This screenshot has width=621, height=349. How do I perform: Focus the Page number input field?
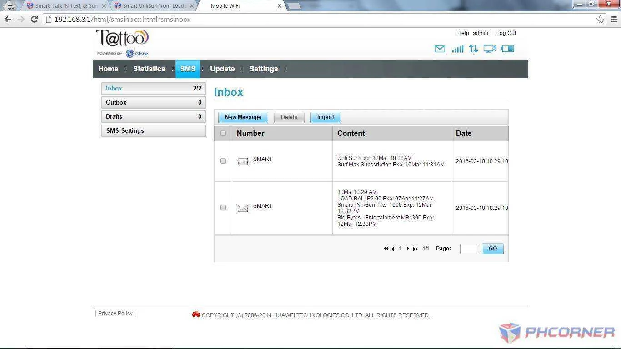(x=468, y=249)
